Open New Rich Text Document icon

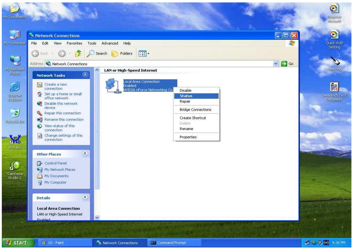tap(334, 92)
